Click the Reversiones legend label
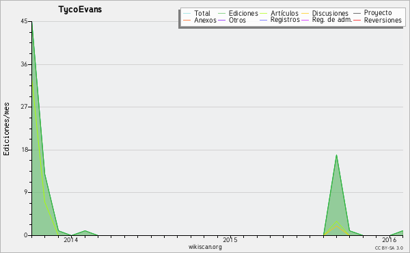This screenshot has width=410, height=253. (x=383, y=20)
